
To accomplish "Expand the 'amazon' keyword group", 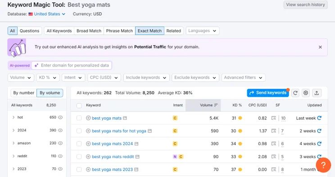I will point(14,143).
